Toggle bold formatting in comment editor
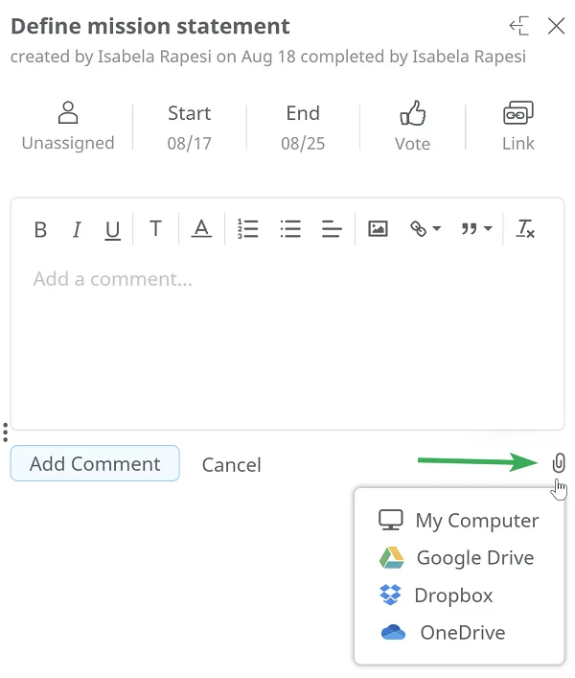The width and height of the screenshot is (575, 678). coord(40,229)
